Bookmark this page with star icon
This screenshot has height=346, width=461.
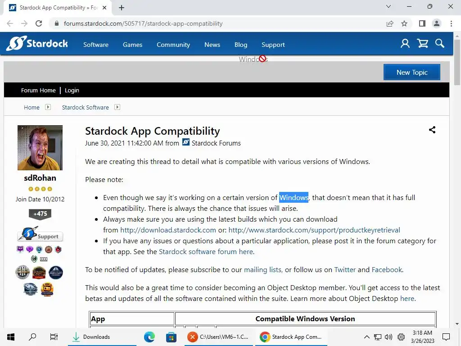404,23
